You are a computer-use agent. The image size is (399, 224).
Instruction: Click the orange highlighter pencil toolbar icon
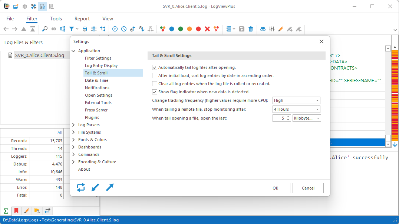pos(281,29)
